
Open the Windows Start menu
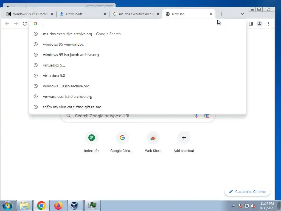click(x=7, y=206)
